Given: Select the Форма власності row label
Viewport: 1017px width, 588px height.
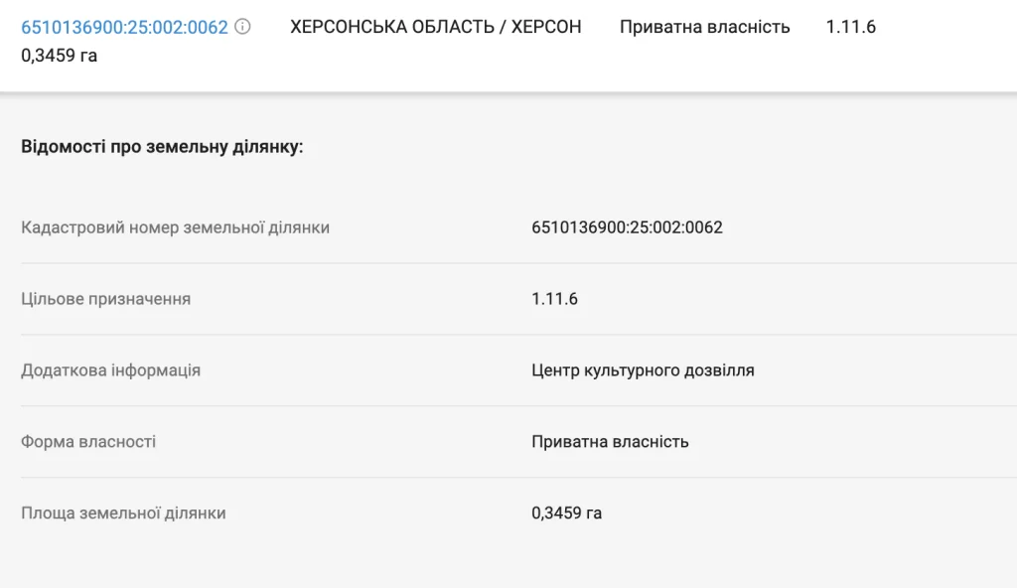Looking at the screenshot, I should point(88,442).
